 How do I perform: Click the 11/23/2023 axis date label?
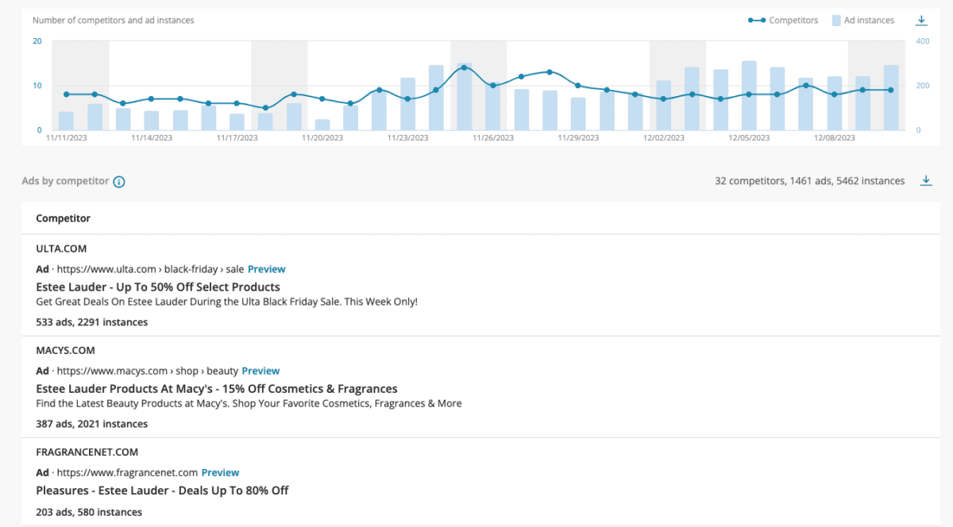(407, 138)
